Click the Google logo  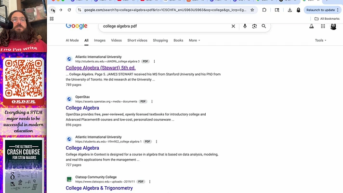77,26
